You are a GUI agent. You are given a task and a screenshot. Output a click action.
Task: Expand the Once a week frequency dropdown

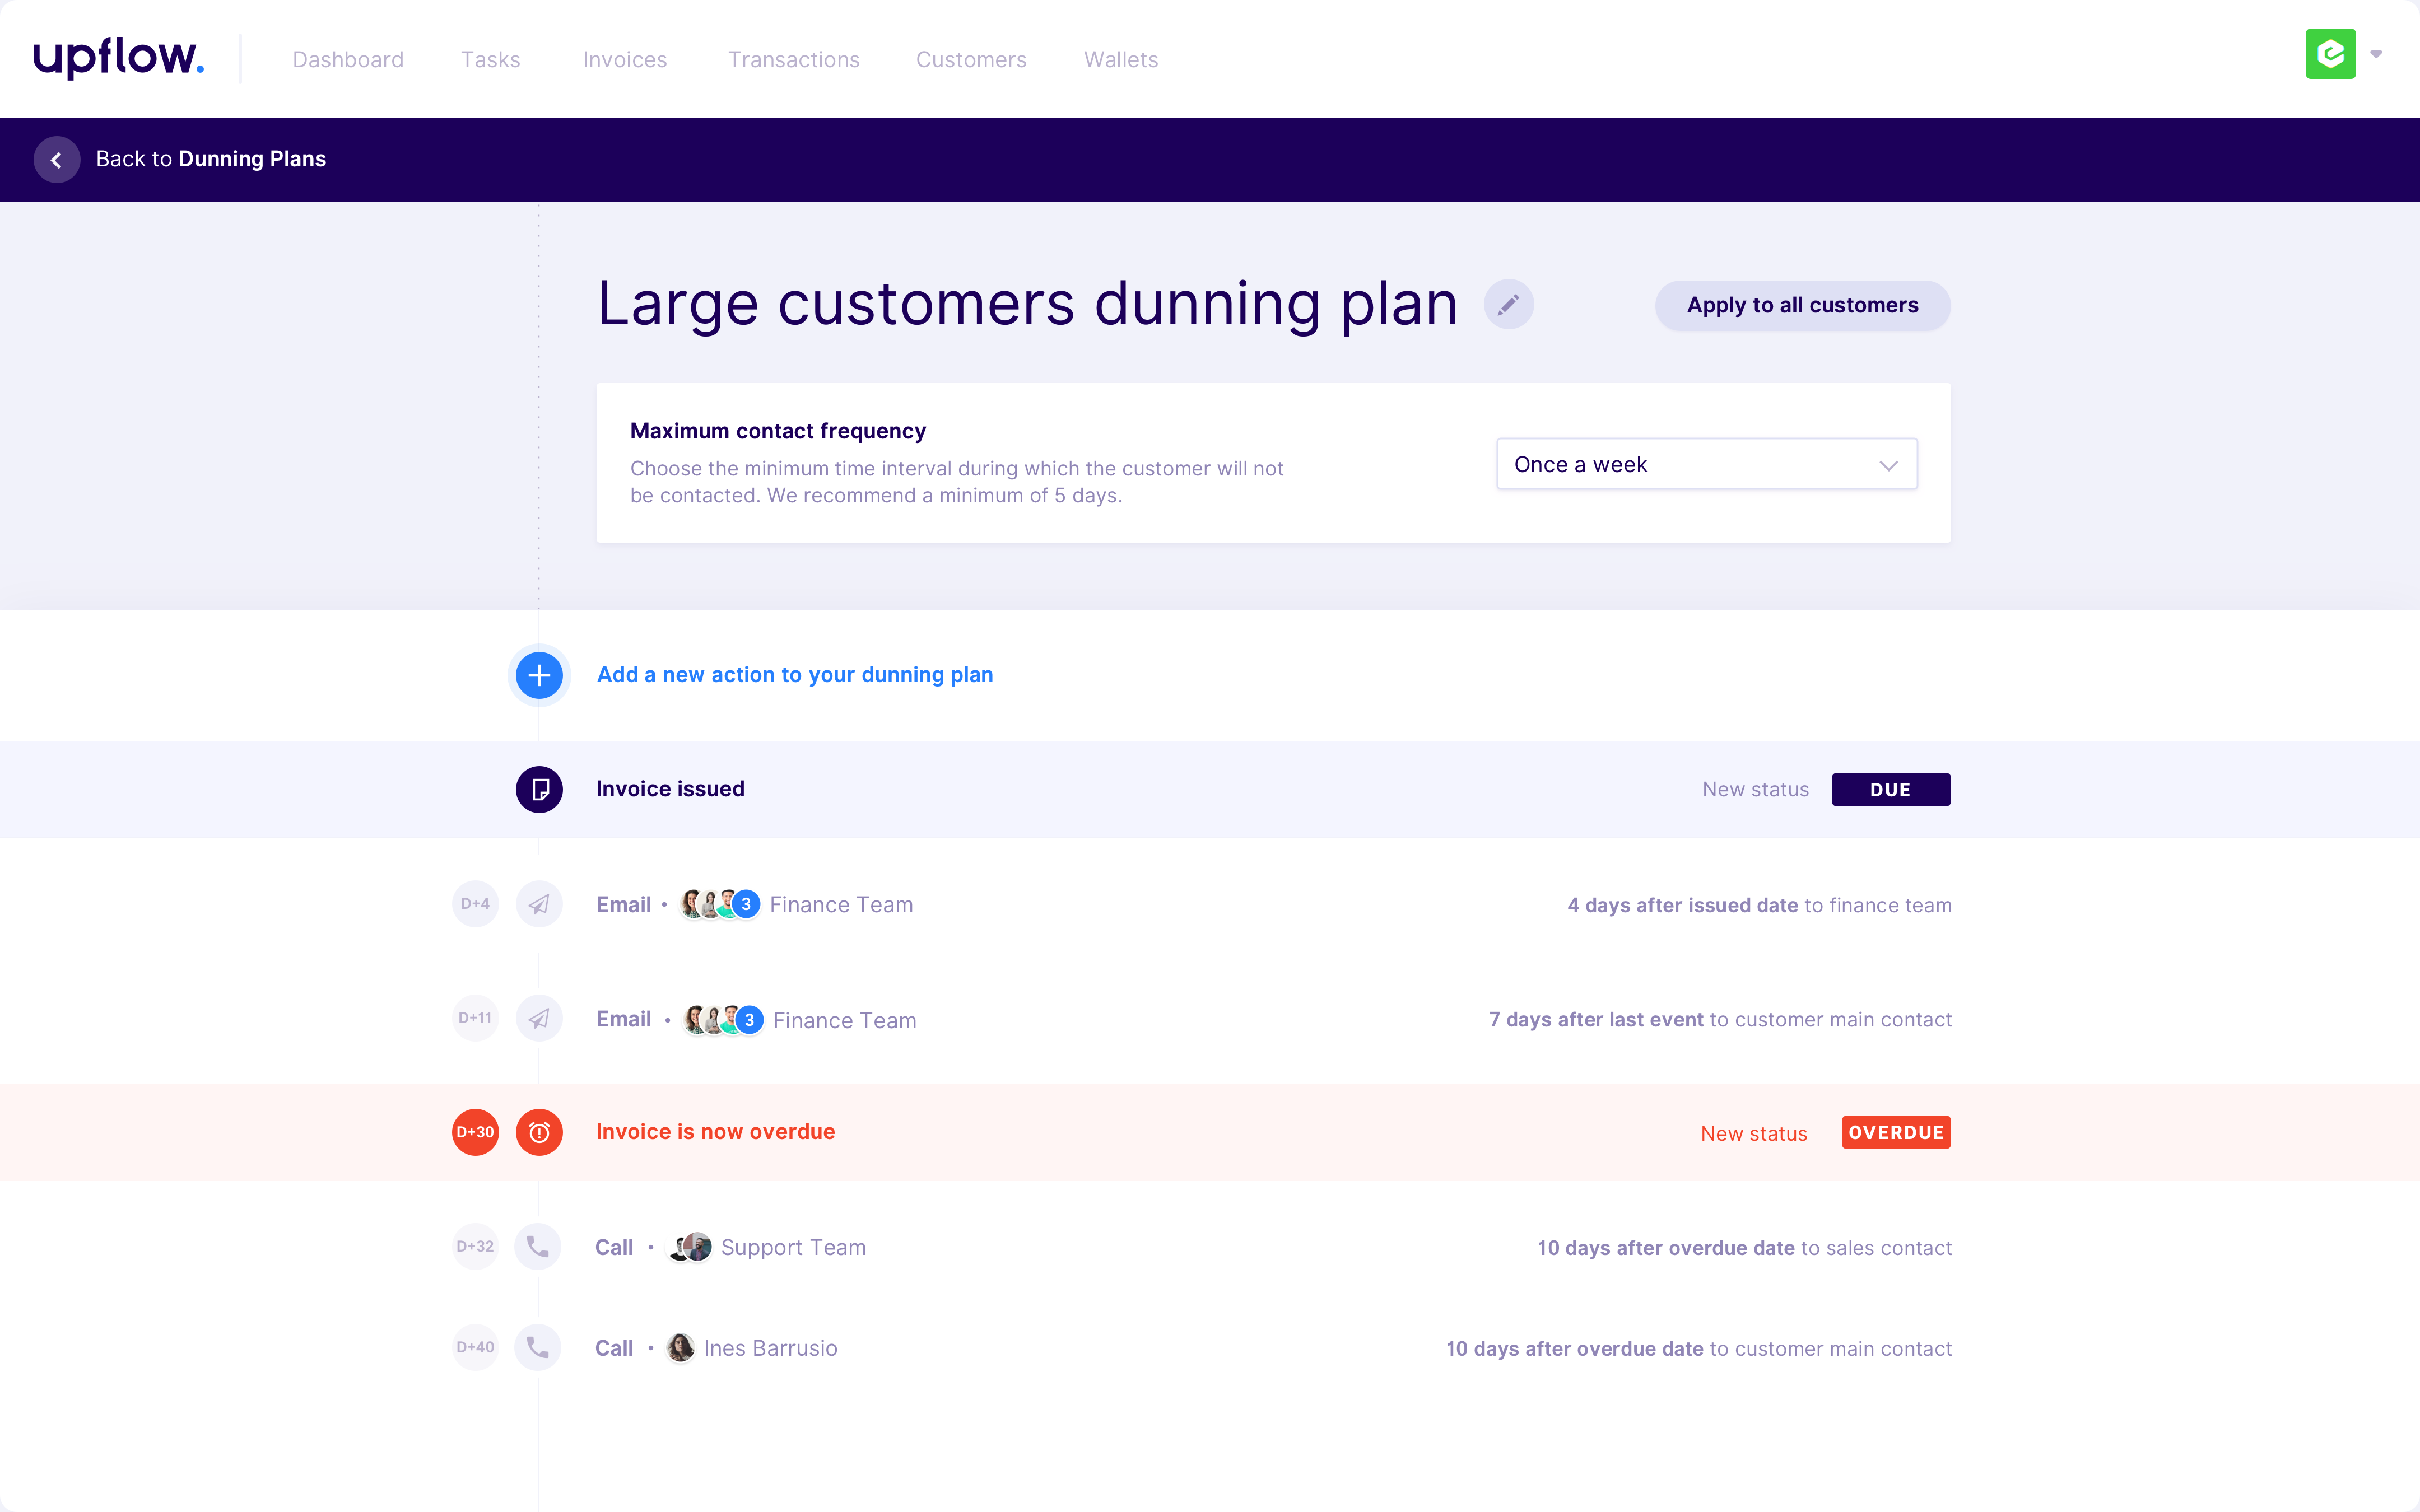(1706, 464)
